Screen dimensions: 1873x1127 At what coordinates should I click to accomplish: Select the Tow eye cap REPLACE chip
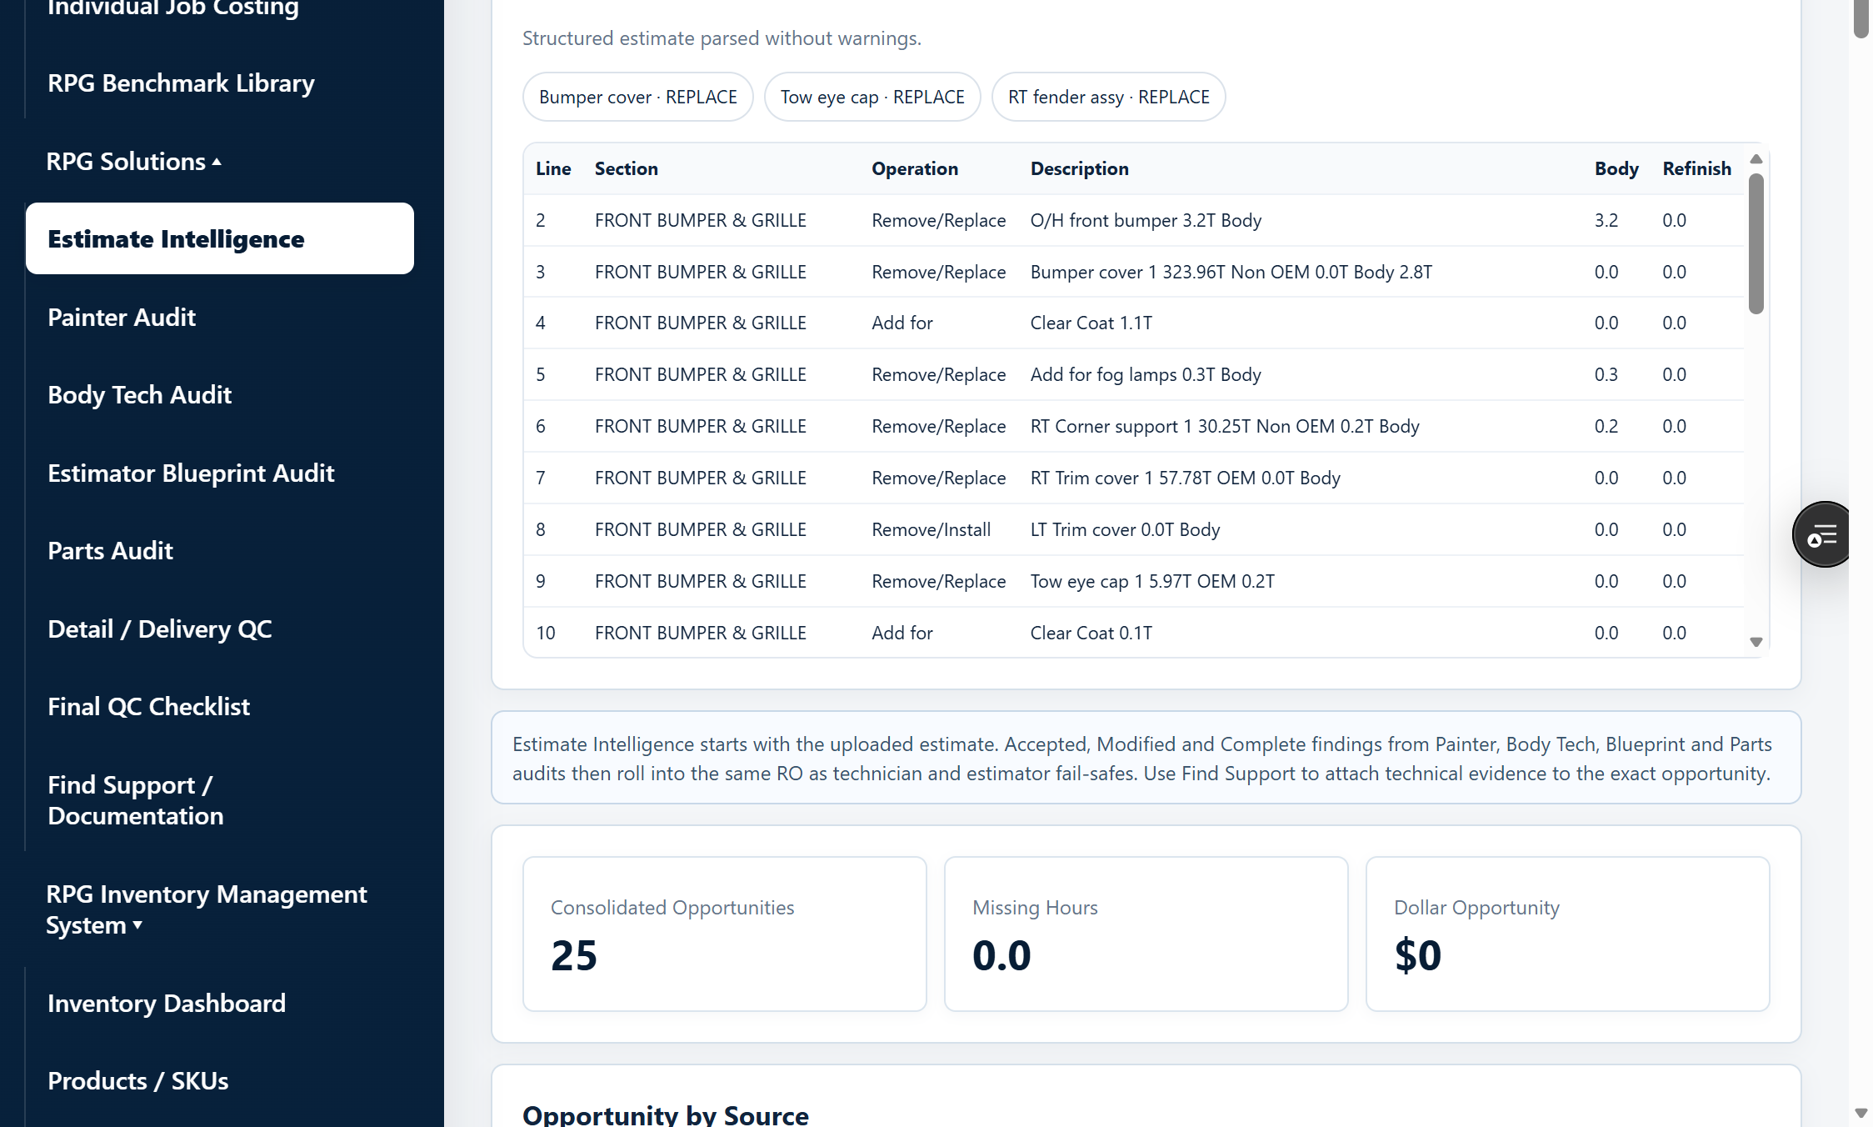(x=872, y=97)
